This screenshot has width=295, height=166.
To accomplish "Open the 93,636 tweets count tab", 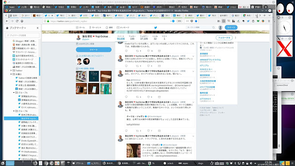I will tap(121, 38).
